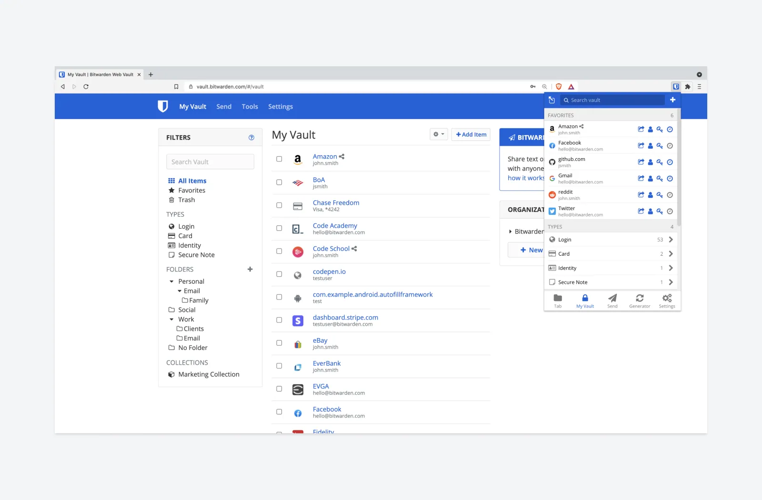Screen dimensions: 762x500
Task: Click the bookmark icon beside the address bar
Action: 176,87
